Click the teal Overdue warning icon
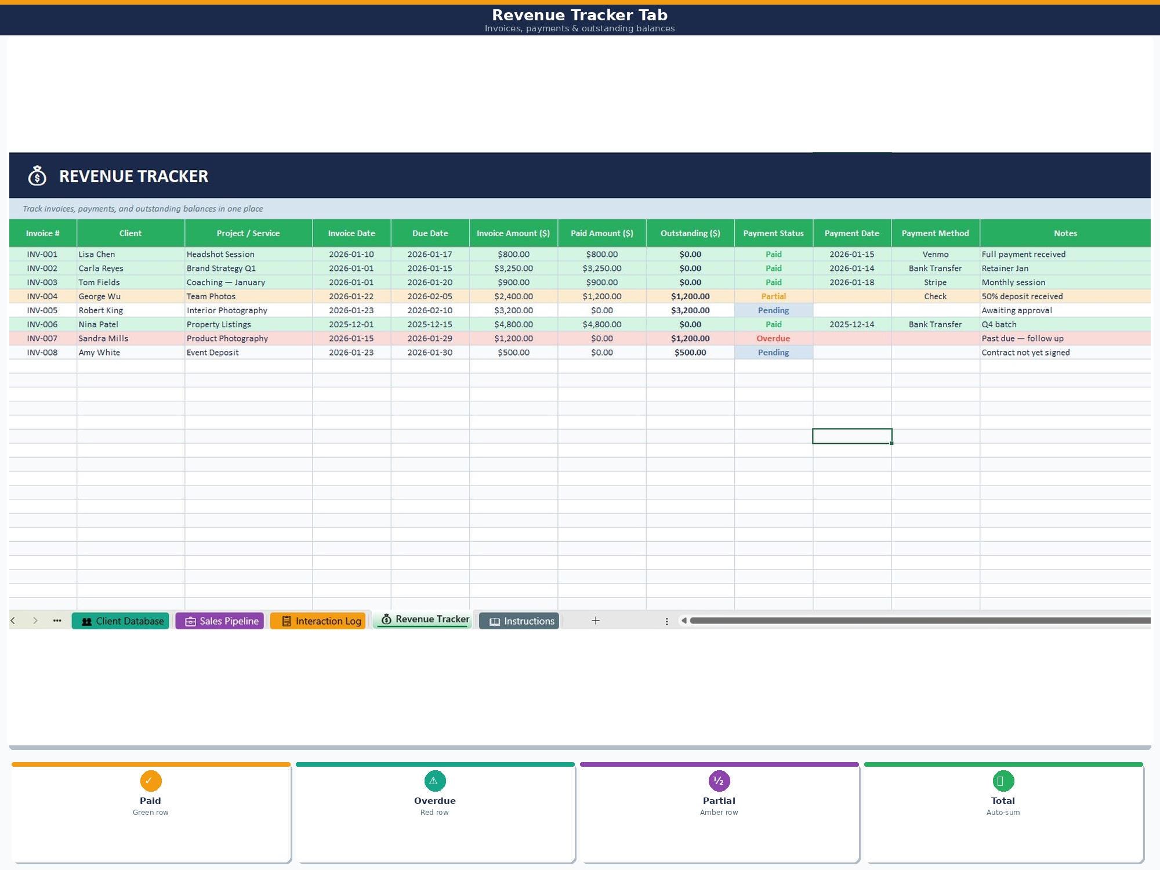Viewport: 1160px width, 870px height. [435, 781]
